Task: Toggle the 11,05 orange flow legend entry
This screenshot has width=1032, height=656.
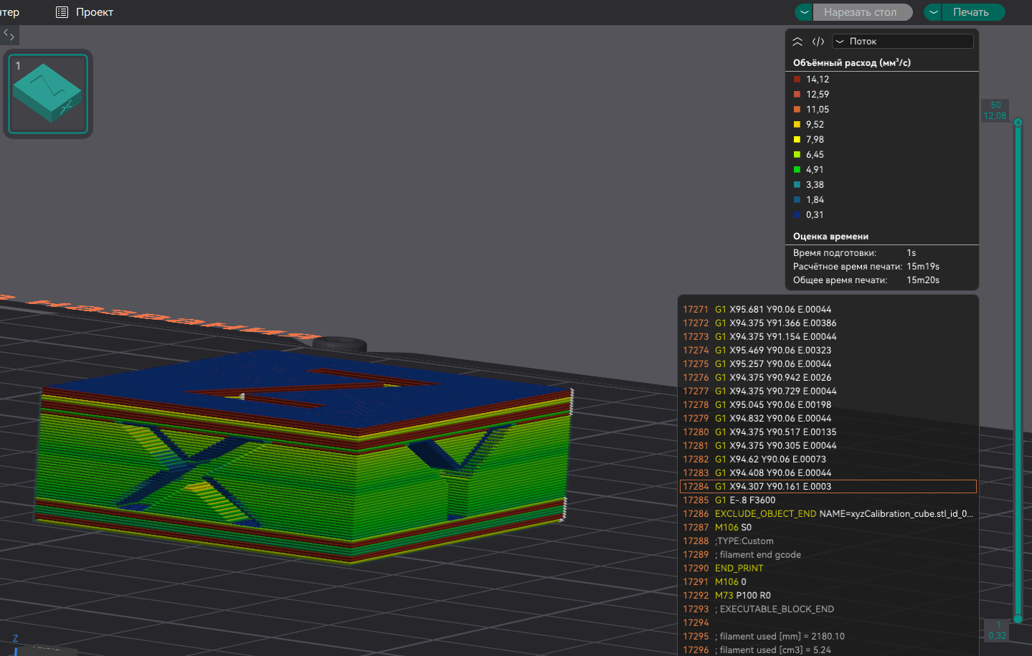Action: point(797,110)
